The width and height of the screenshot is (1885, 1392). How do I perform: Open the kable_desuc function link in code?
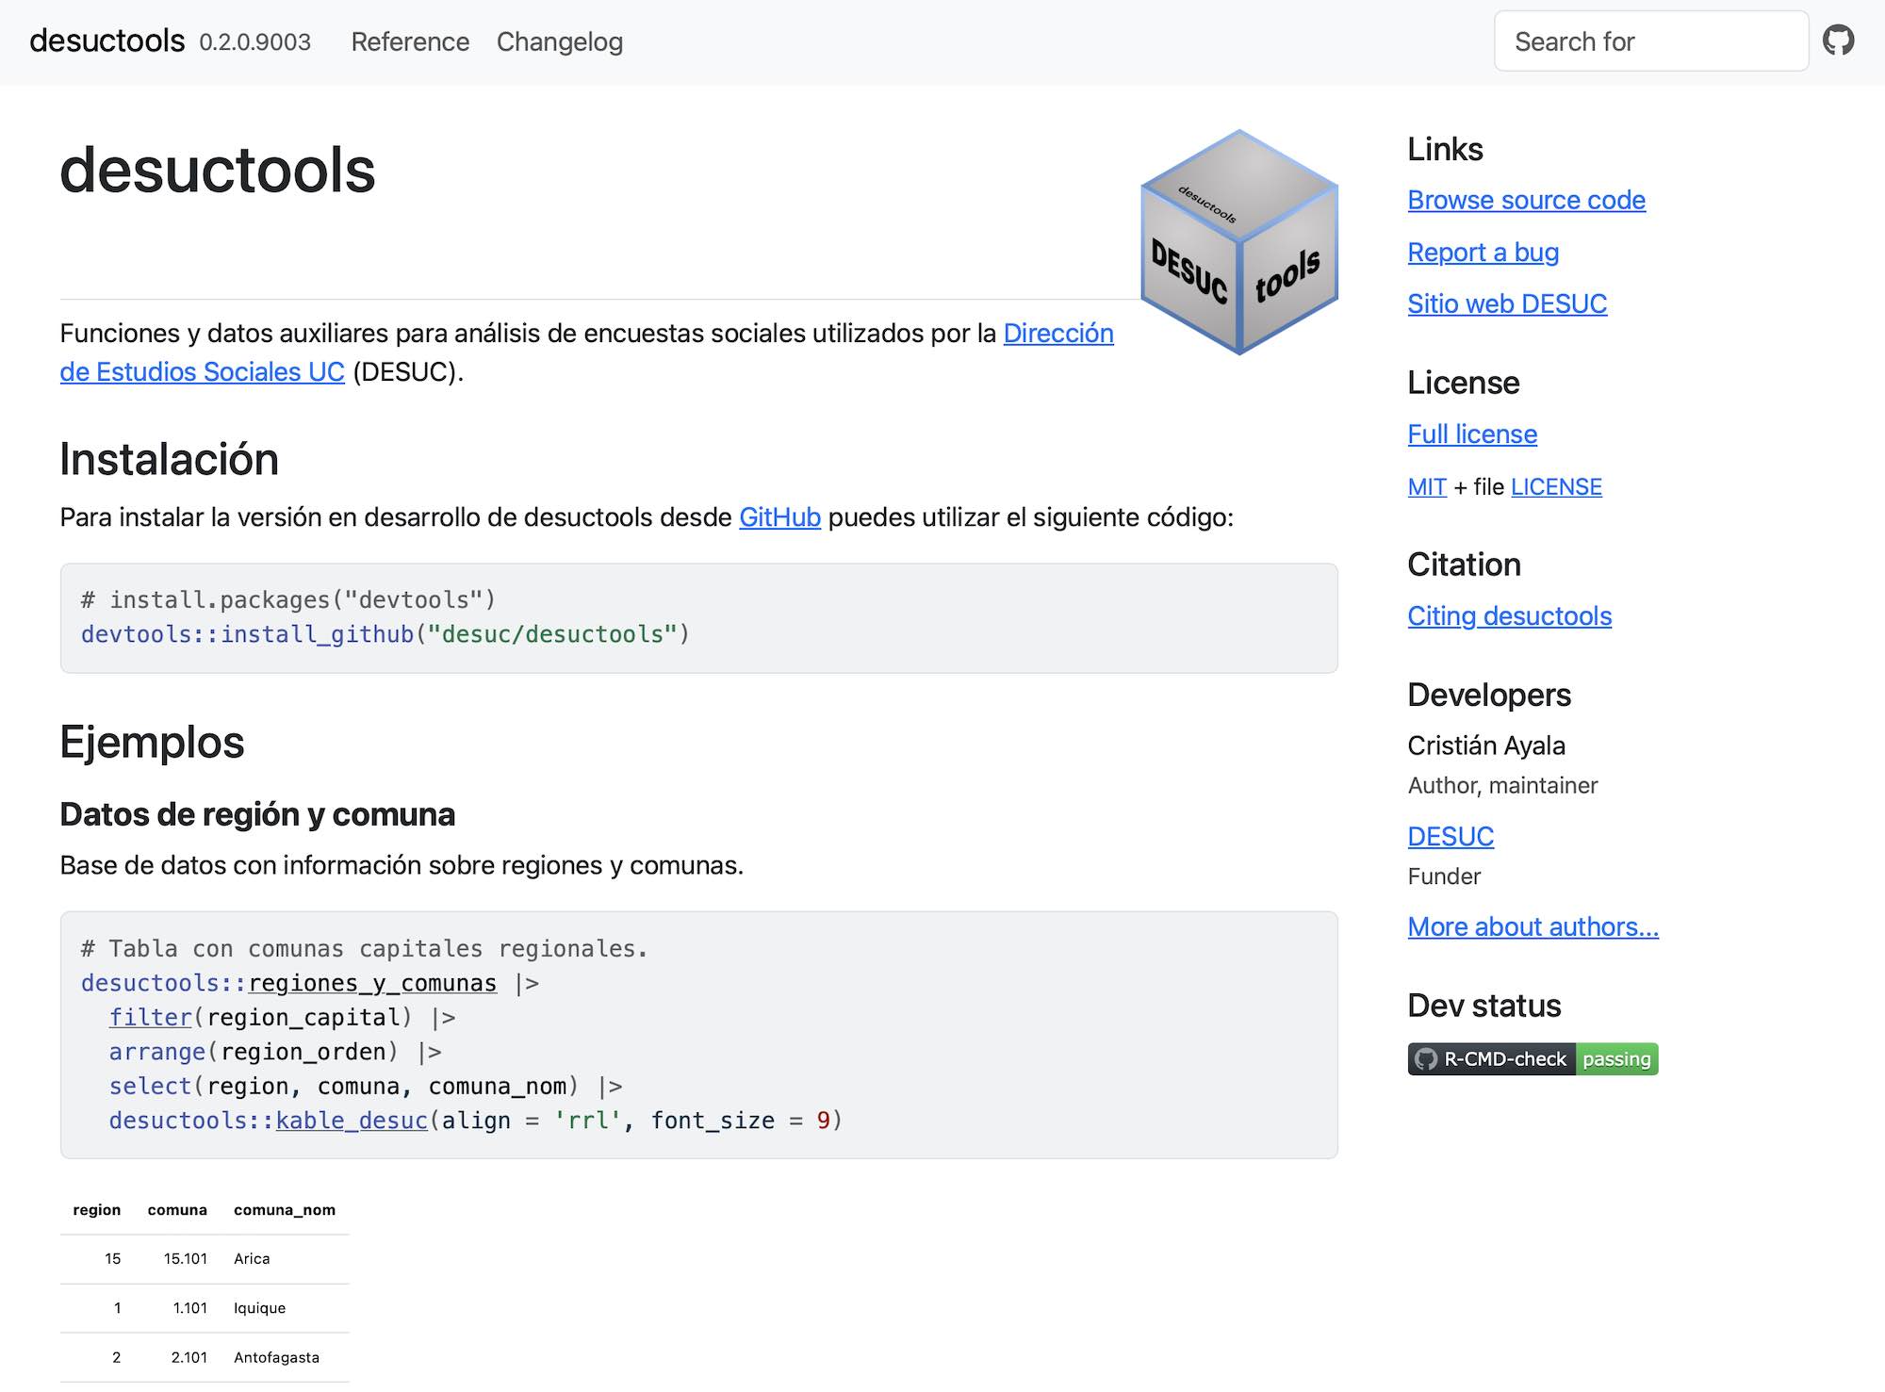coord(352,1120)
